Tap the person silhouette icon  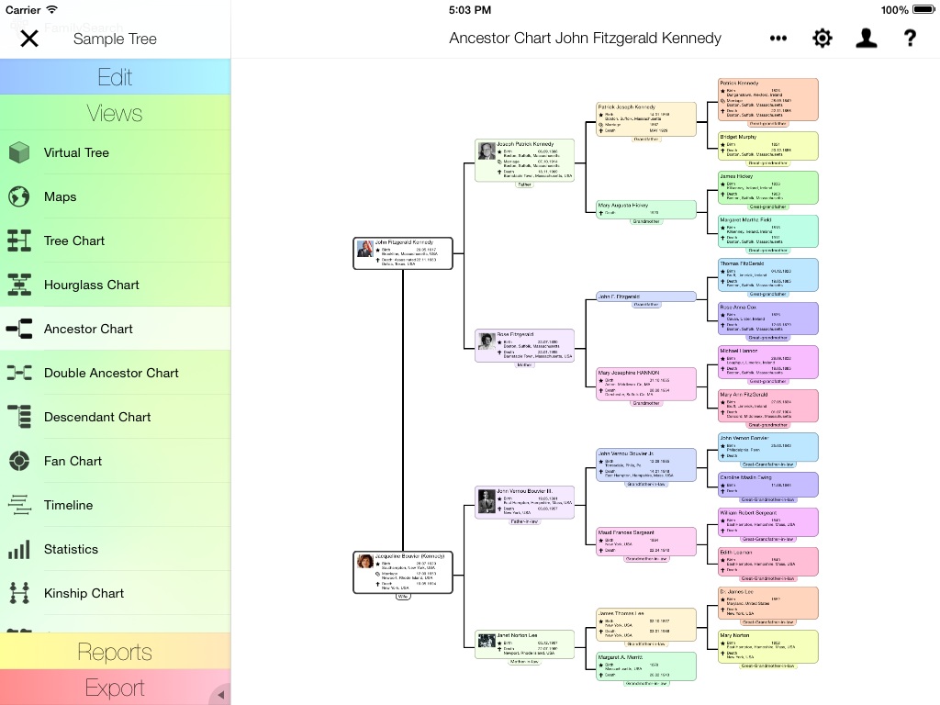point(867,38)
